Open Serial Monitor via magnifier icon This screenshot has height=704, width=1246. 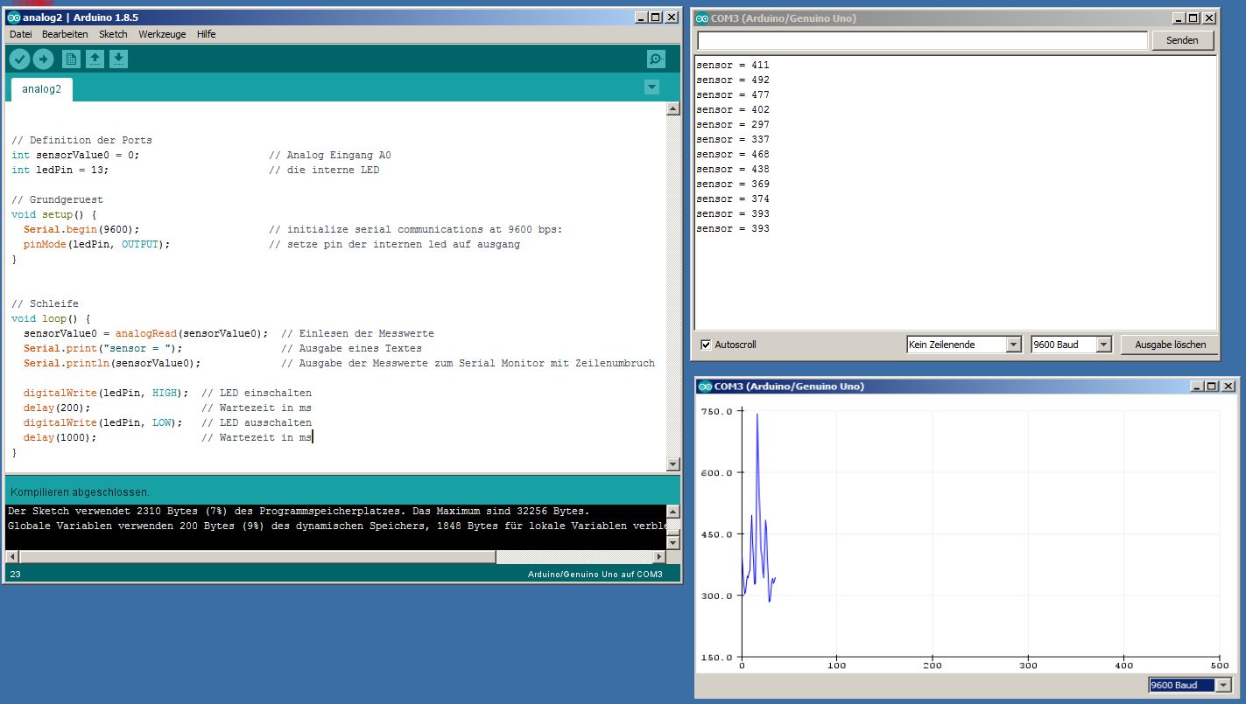(655, 59)
